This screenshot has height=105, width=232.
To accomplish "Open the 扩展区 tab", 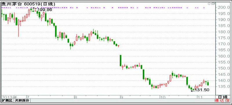I will click(x=7, y=101).
